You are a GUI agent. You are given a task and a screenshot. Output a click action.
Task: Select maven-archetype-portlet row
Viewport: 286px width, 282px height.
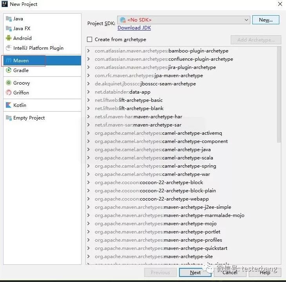(x=181, y=232)
